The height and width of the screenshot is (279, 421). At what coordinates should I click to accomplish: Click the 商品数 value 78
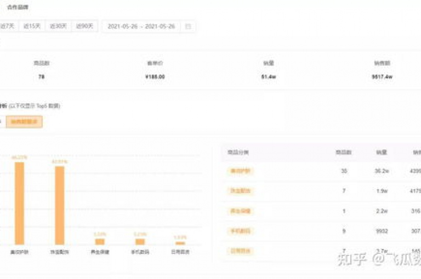[x=41, y=77]
